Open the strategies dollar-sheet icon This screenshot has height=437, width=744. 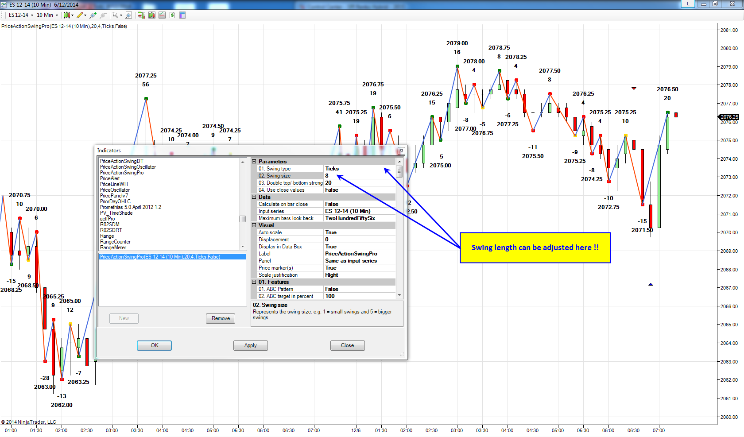pyautogui.click(x=172, y=15)
